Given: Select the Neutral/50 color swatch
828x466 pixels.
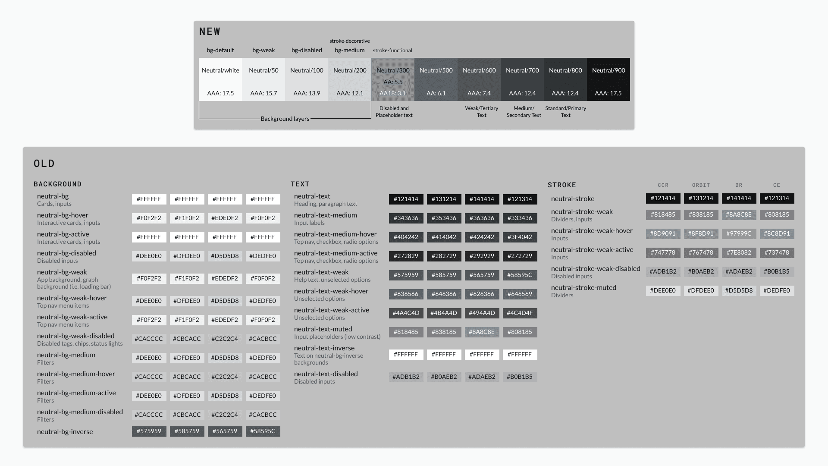Looking at the screenshot, I should (x=263, y=79).
